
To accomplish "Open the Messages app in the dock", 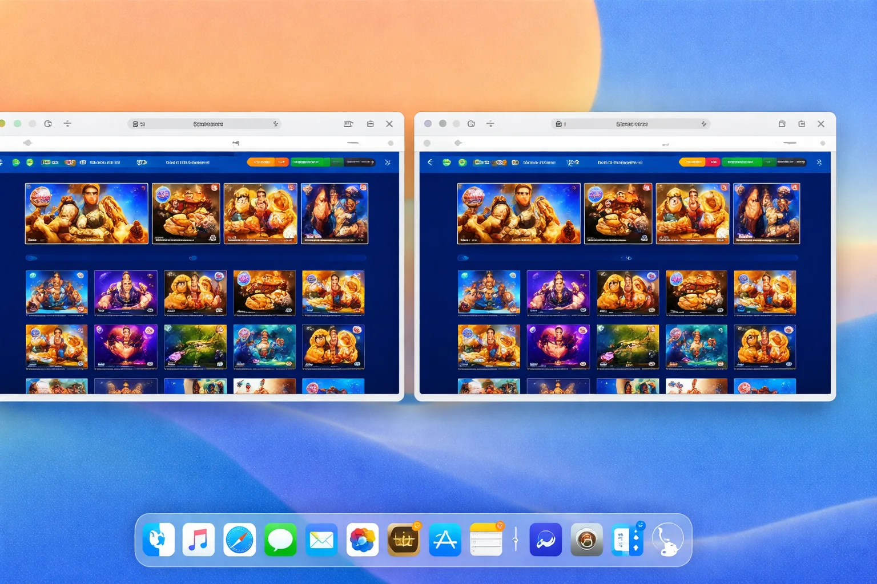I will click(x=281, y=539).
